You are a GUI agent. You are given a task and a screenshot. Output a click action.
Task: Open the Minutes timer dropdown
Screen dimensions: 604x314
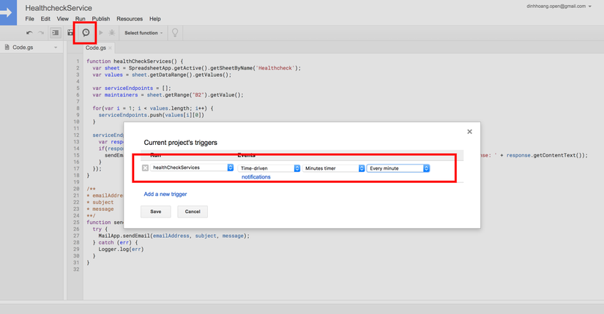[x=334, y=168]
